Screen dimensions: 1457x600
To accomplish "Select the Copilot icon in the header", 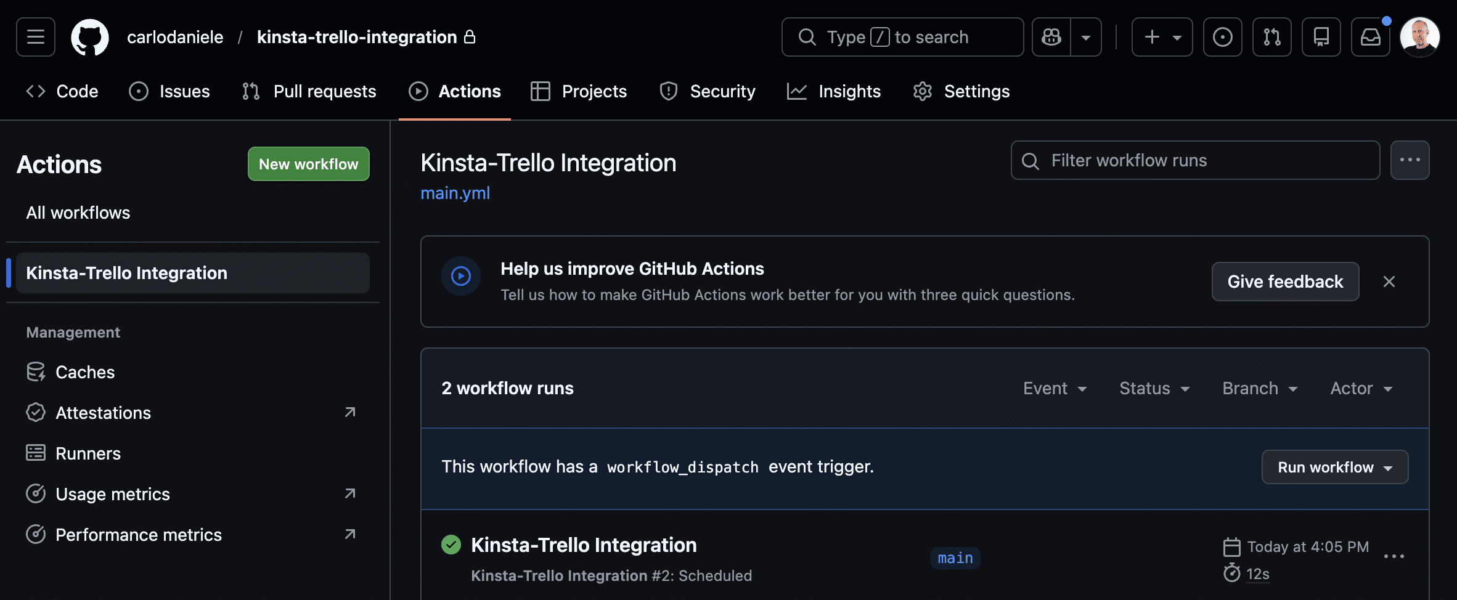I will point(1051,37).
